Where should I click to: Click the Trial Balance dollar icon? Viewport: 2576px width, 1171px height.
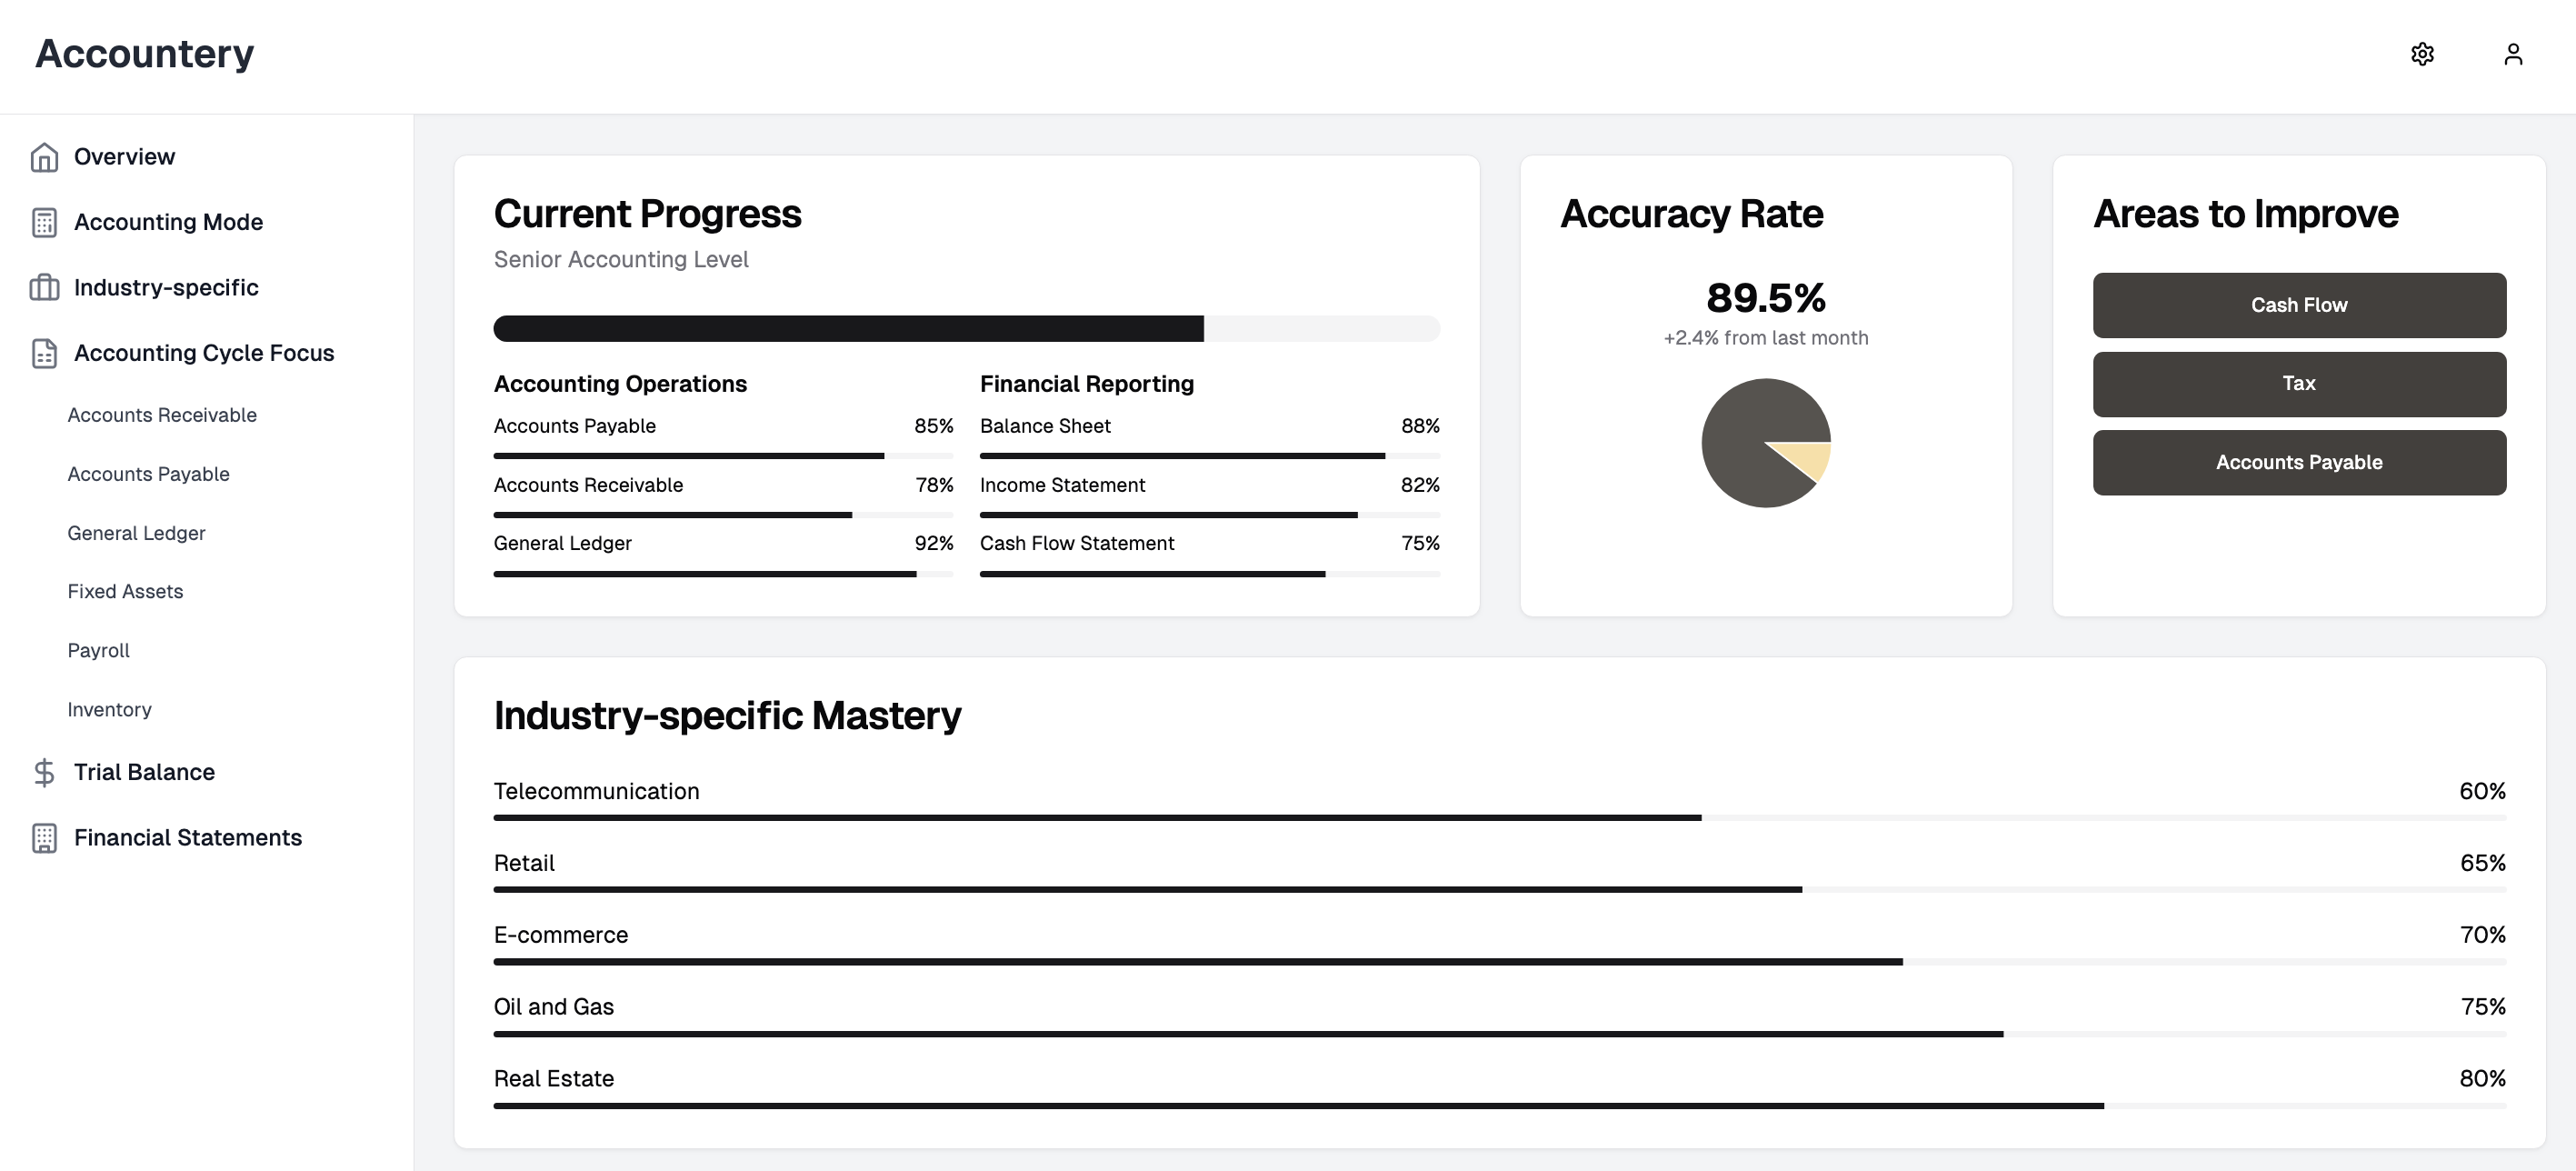(44, 772)
